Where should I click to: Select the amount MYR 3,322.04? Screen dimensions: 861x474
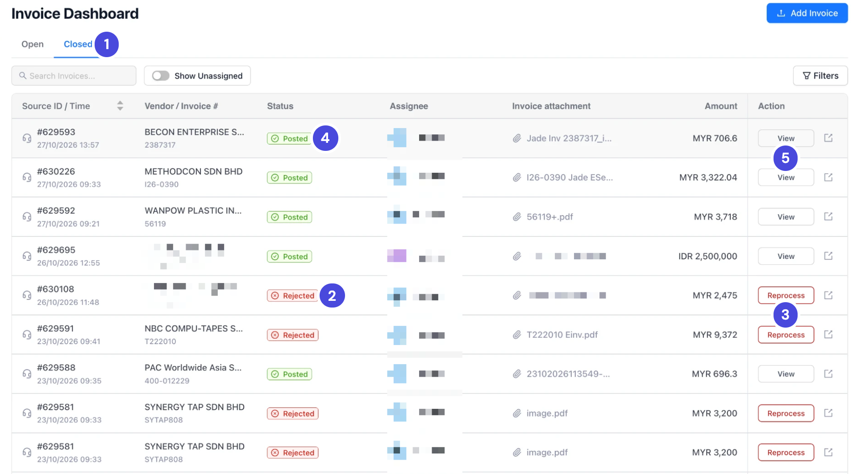(x=708, y=178)
